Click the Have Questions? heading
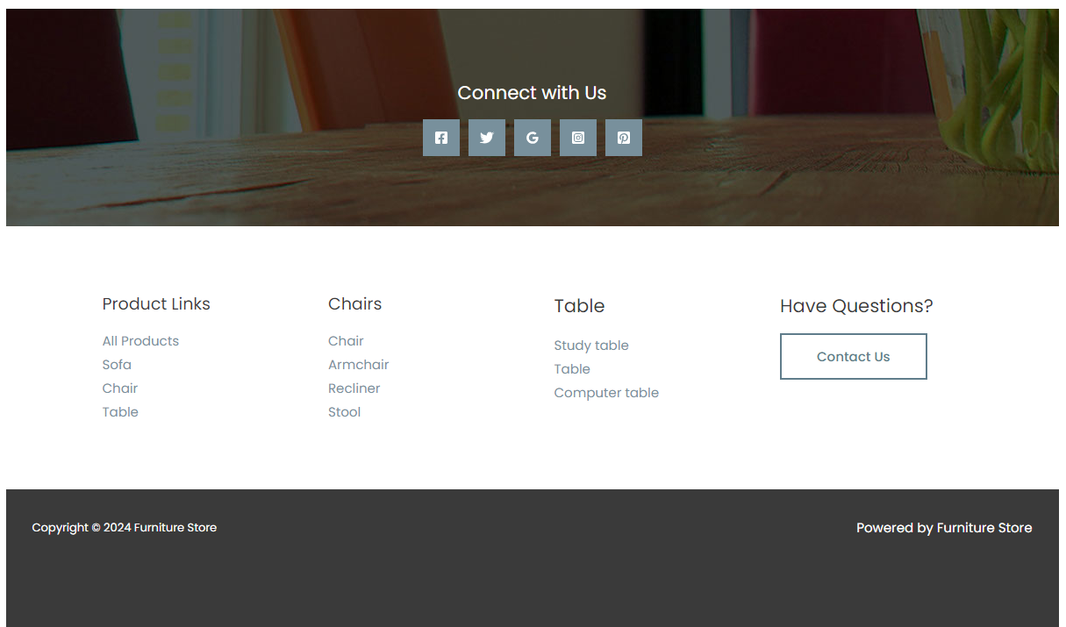This screenshot has width=1066, height=627. coord(856,306)
